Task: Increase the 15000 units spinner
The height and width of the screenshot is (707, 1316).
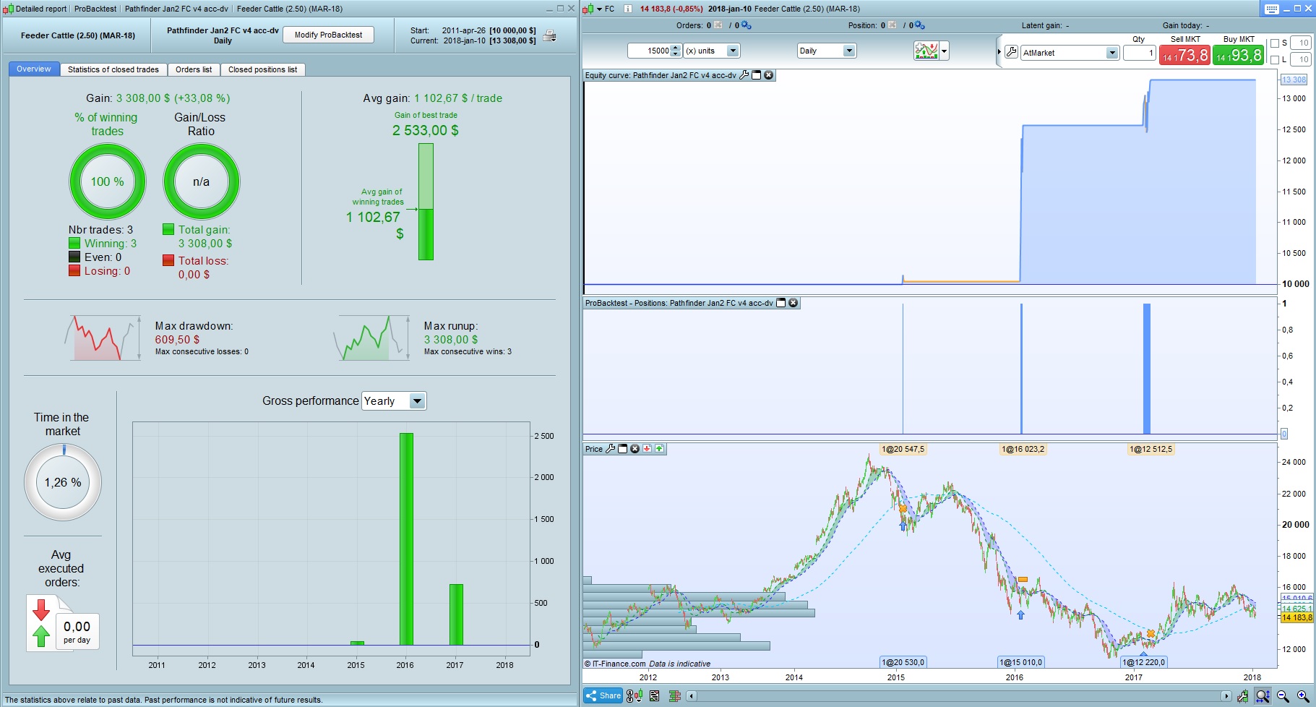Action: point(676,48)
